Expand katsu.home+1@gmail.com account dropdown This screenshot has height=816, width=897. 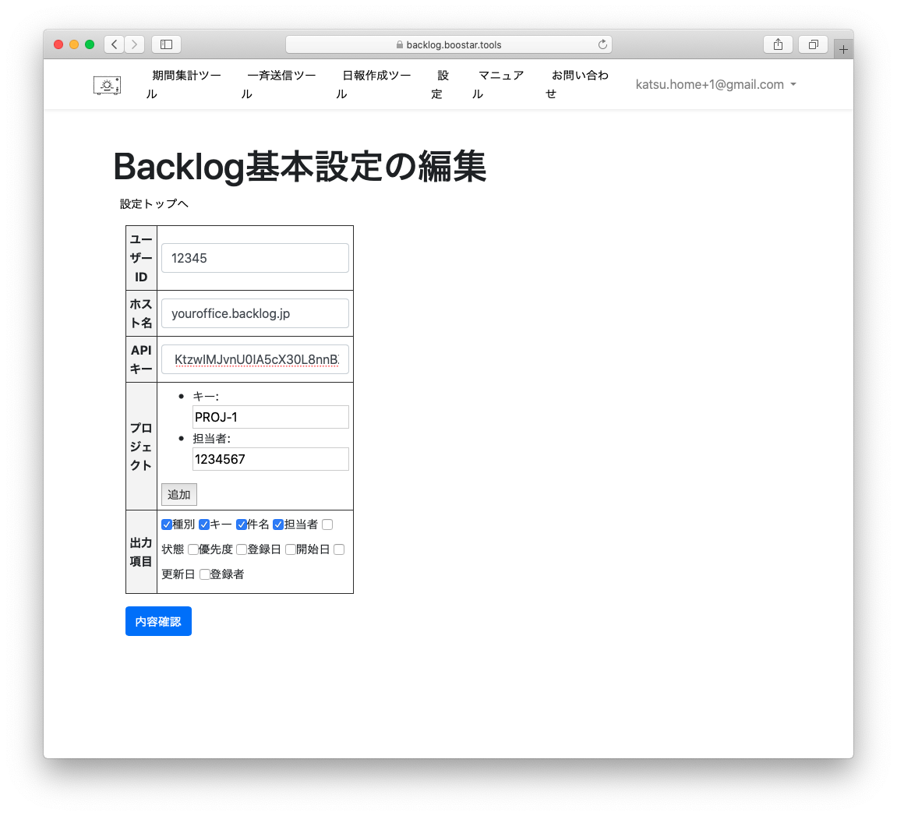[x=715, y=84]
